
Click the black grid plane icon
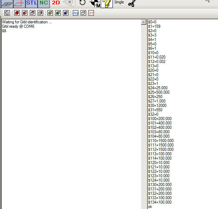click(x=7, y=4)
